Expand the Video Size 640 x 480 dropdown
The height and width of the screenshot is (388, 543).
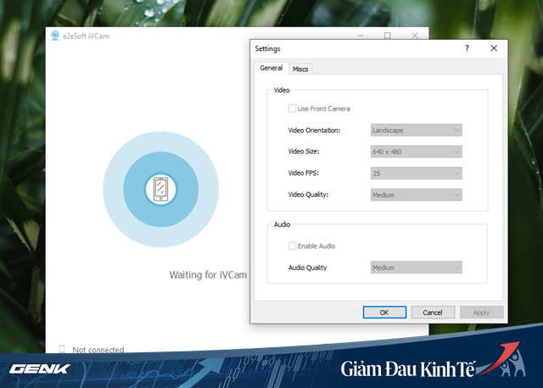tap(416, 151)
